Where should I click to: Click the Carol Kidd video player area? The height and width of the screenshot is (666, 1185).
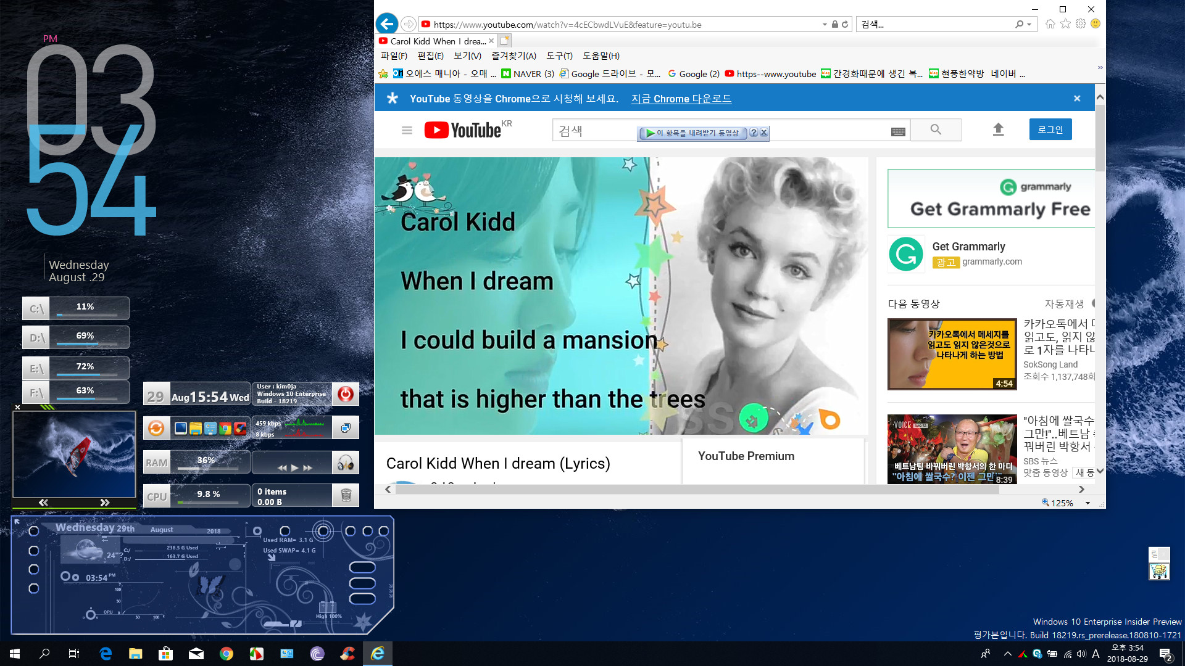coord(621,296)
